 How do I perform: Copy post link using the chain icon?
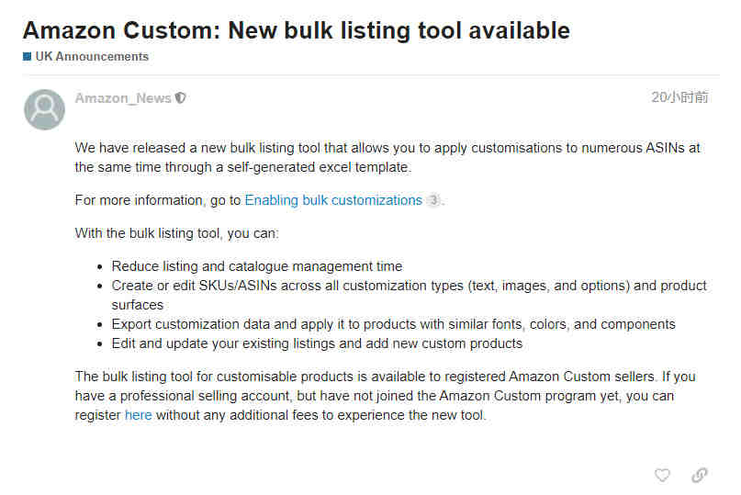click(x=700, y=475)
